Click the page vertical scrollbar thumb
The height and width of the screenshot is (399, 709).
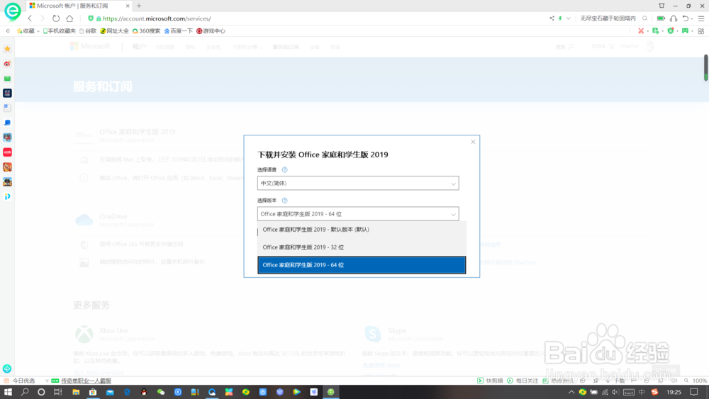pyautogui.click(x=705, y=68)
